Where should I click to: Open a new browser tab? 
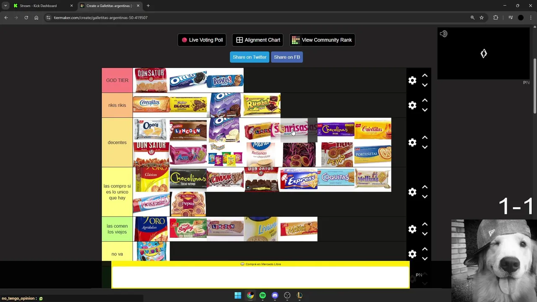point(148,6)
